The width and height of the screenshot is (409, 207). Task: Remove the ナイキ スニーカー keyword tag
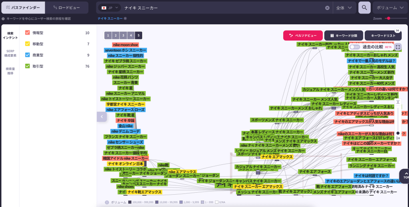pos(125,18)
